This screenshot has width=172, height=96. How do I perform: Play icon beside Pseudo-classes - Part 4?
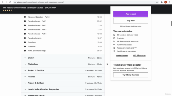(x=25, y=34)
